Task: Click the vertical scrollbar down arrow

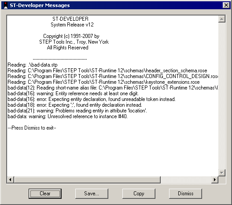Action: tap(221, 173)
